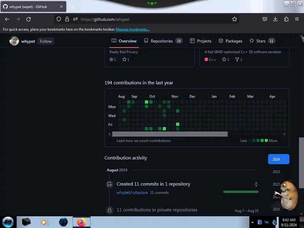Click the Firefox taskbar icon
Viewport: 304px width, 228px height.
click(x=82, y=222)
